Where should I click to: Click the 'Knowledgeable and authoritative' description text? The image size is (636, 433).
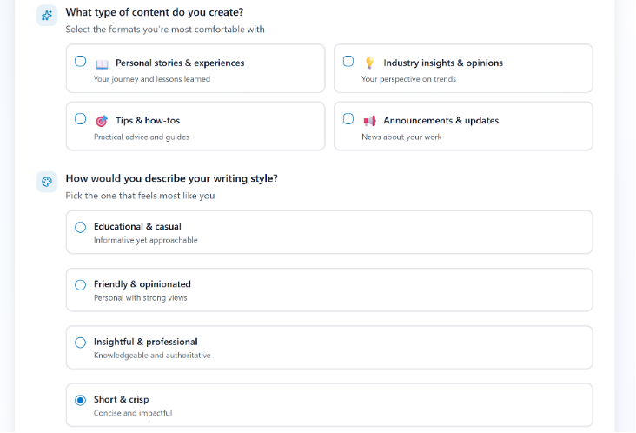tap(152, 356)
